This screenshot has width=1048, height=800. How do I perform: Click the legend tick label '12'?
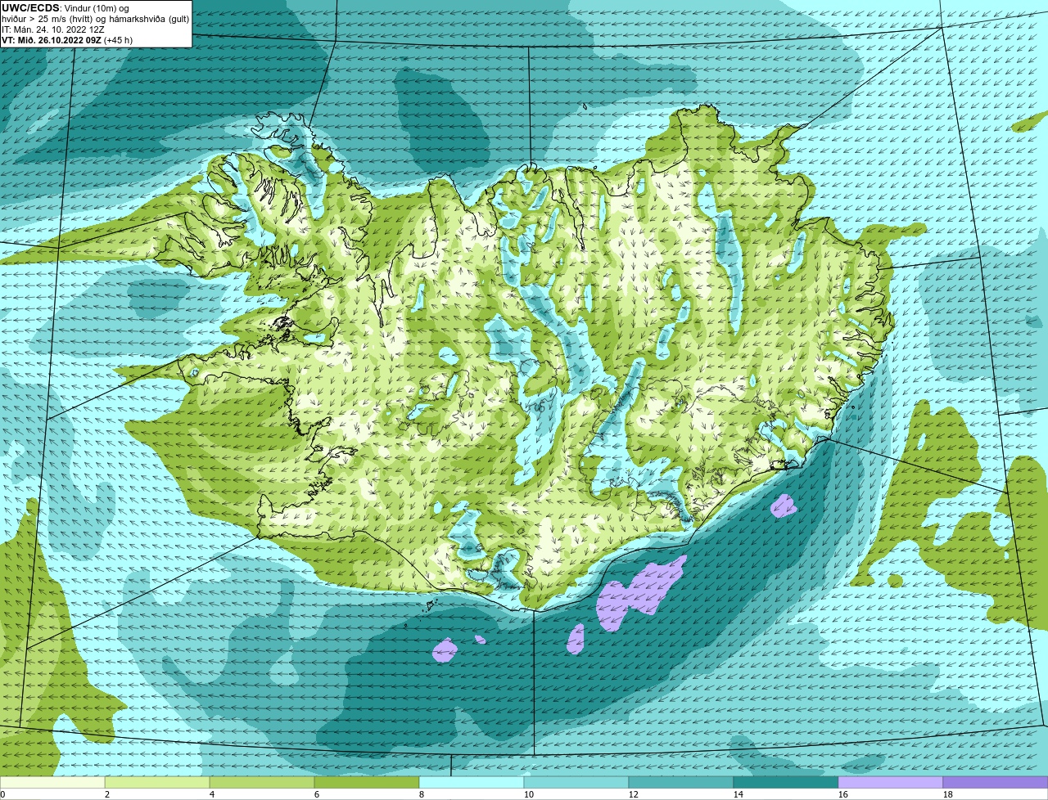coord(634,794)
